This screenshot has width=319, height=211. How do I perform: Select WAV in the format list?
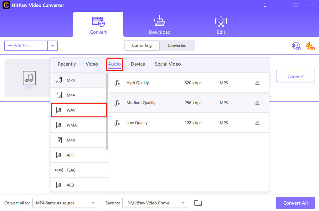pos(79,110)
